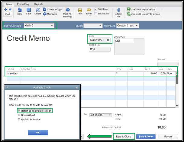The width and height of the screenshot is (184, 142).
Task: Click the Print printer icon
Action: pos(80,10)
